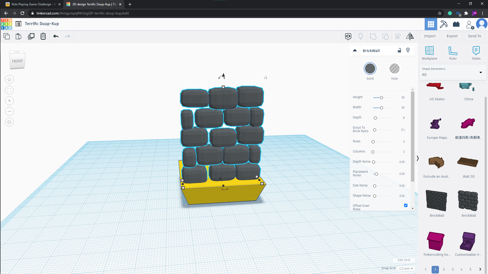Image resolution: width=488 pixels, height=274 pixels.
Task: Bookmark page with the star icon
Action: coord(440,13)
